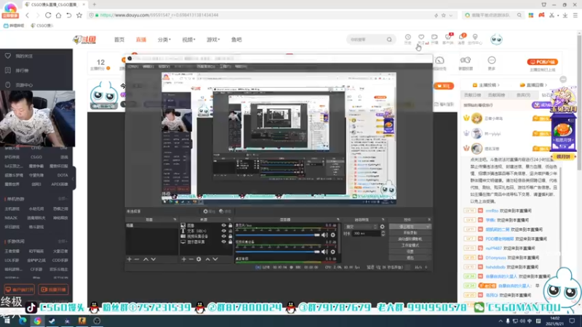
Task: Open new browser tab plus button
Action: [x=95, y=4]
